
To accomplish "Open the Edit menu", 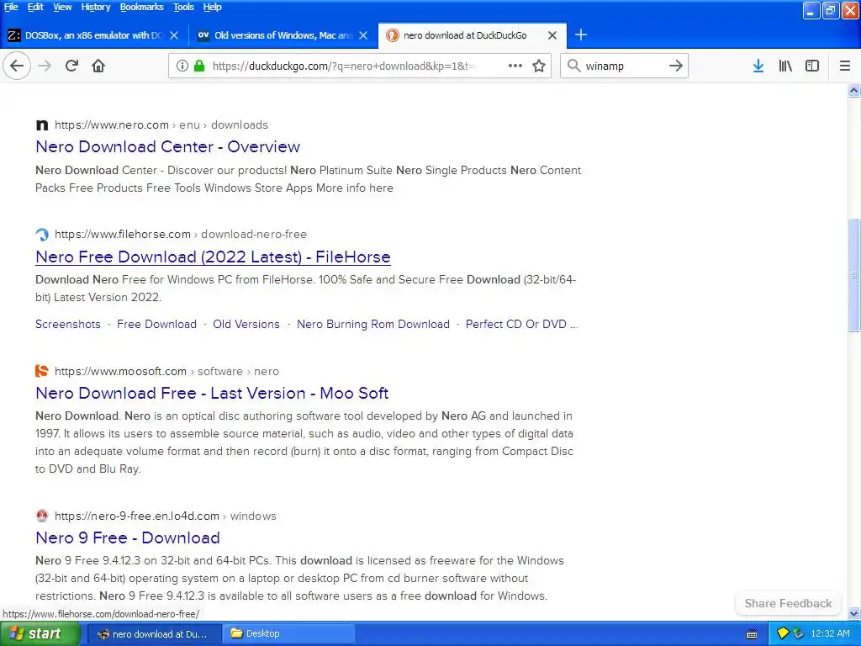I will [x=35, y=7].
